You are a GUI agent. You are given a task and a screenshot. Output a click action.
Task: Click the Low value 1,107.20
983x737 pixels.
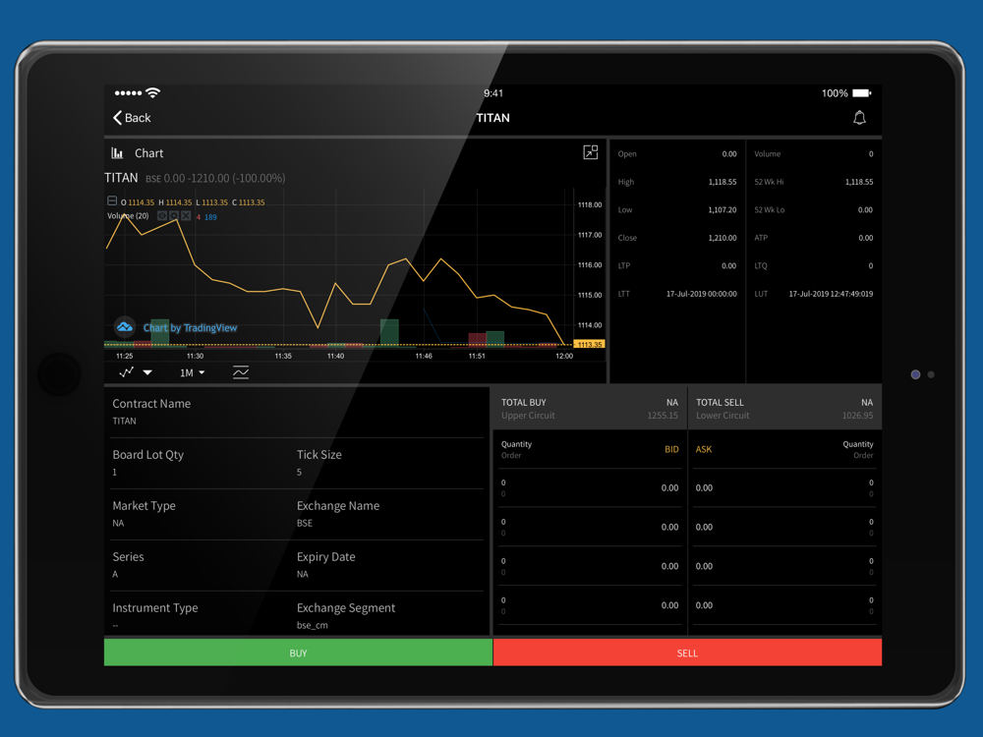[x=723, y=210]
